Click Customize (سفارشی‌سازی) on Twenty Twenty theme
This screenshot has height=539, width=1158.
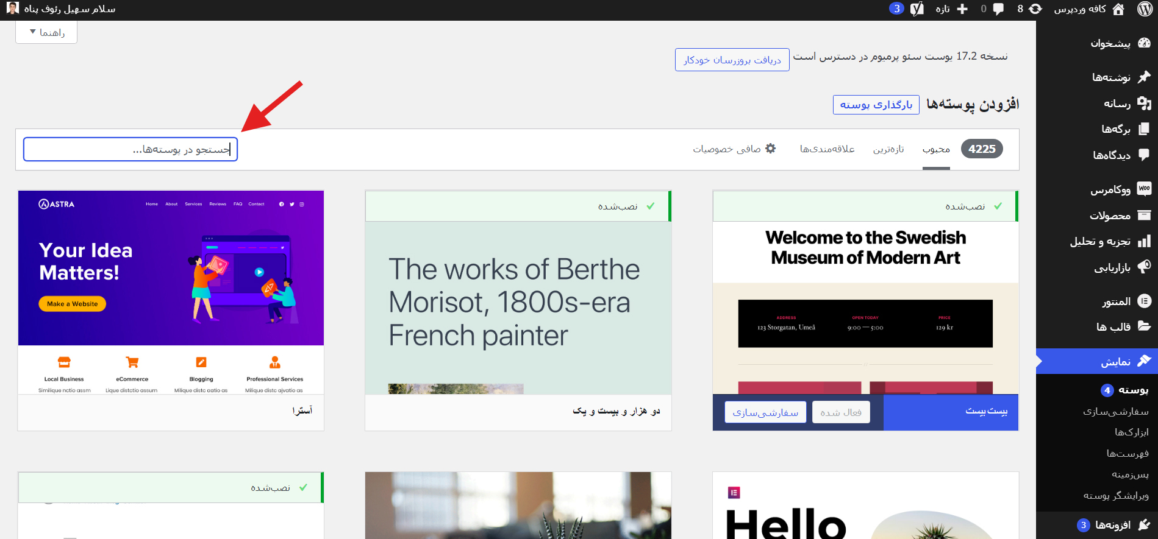[765, 412]
